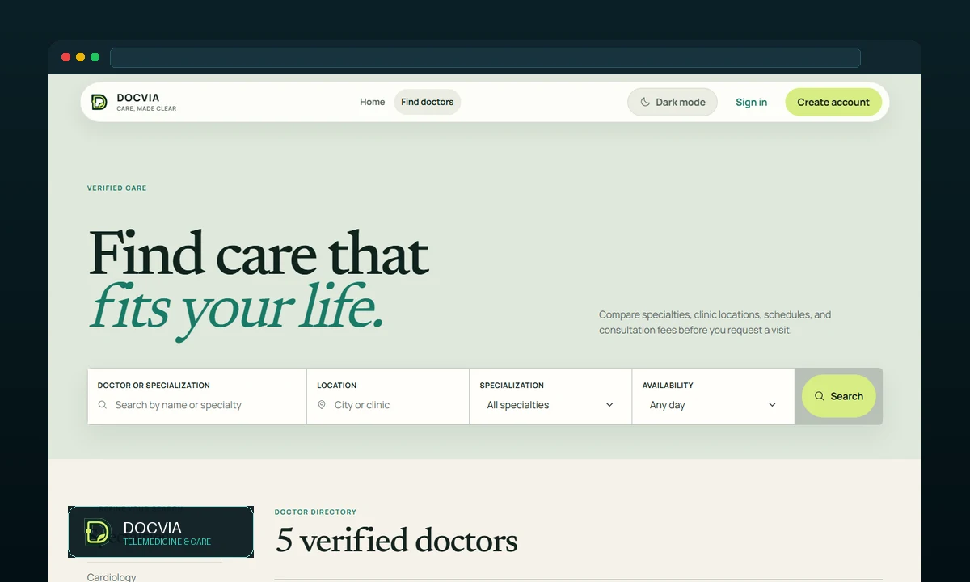Click the green Search button

839,396
